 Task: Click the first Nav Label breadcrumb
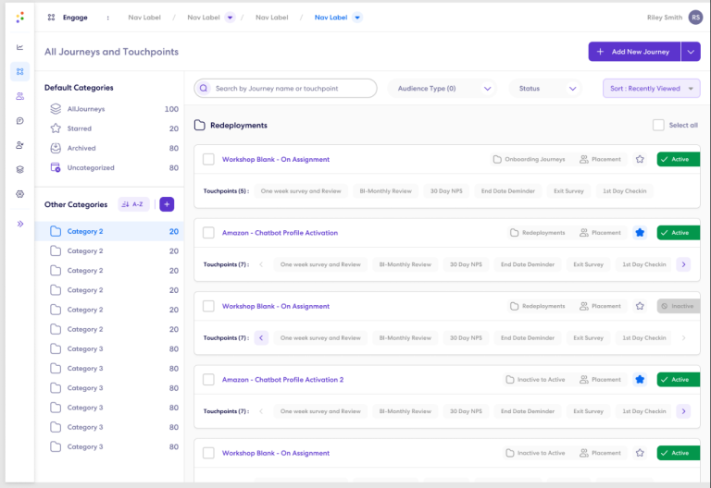pos(144,18)
